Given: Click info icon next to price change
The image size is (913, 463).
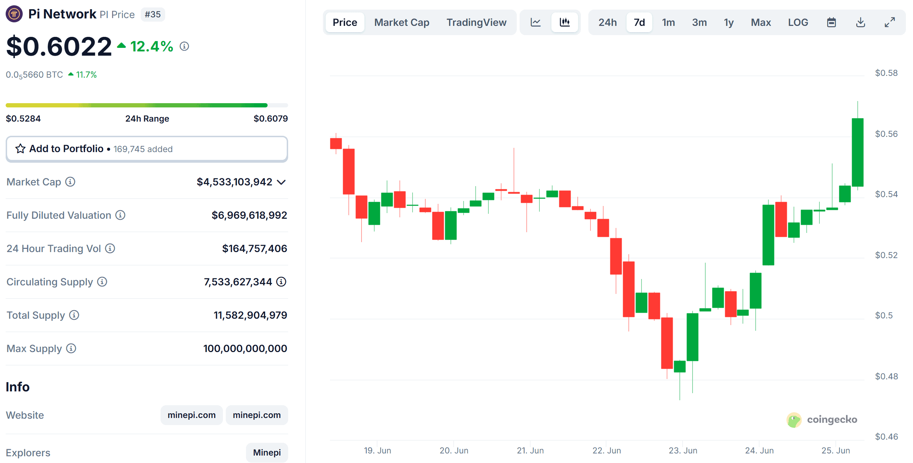Looking at the screenshot, I should click(x=184, y=46).
